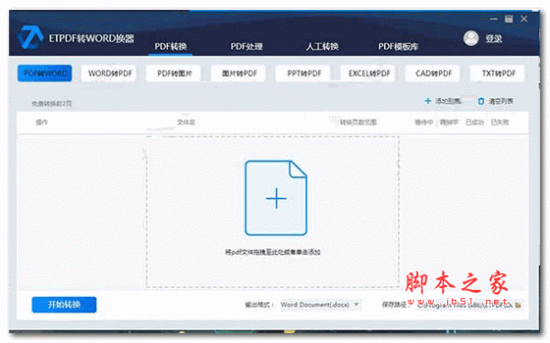Click the 转换页数范围 column header
The width and height of the screenshot is (550, 343).
coord(357,122)
